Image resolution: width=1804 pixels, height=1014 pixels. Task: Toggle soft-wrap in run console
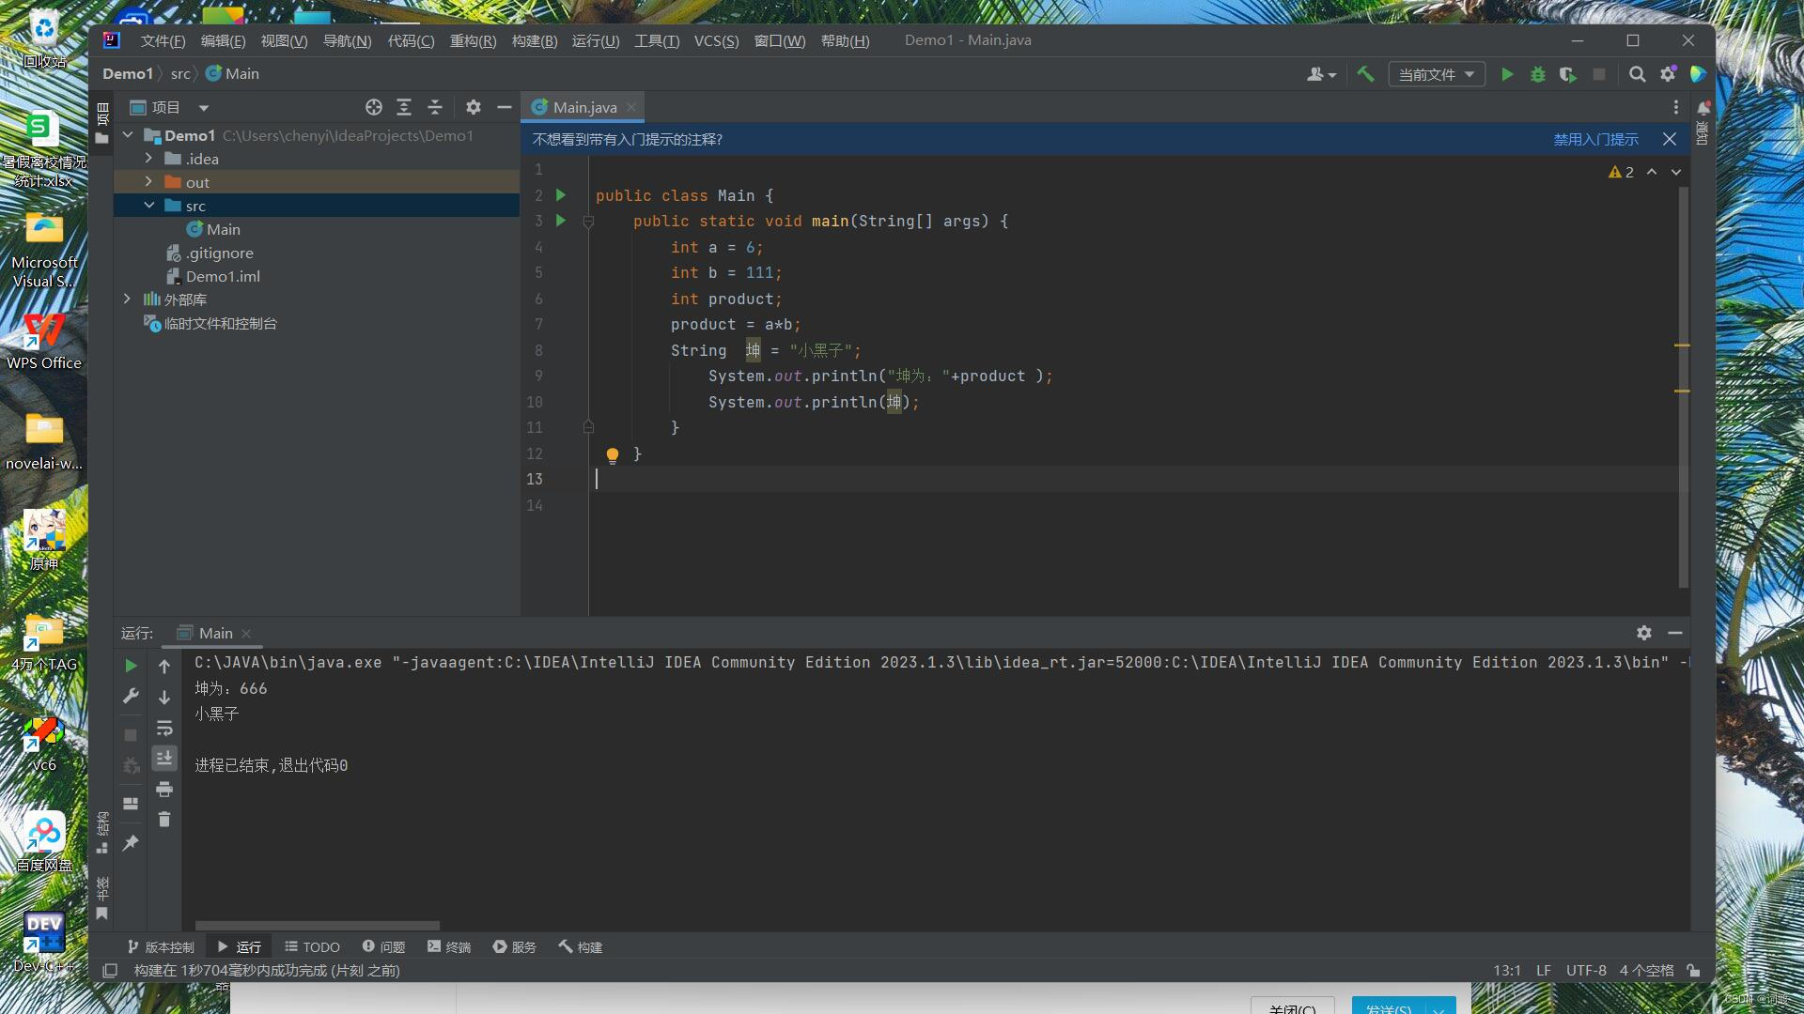164,728
